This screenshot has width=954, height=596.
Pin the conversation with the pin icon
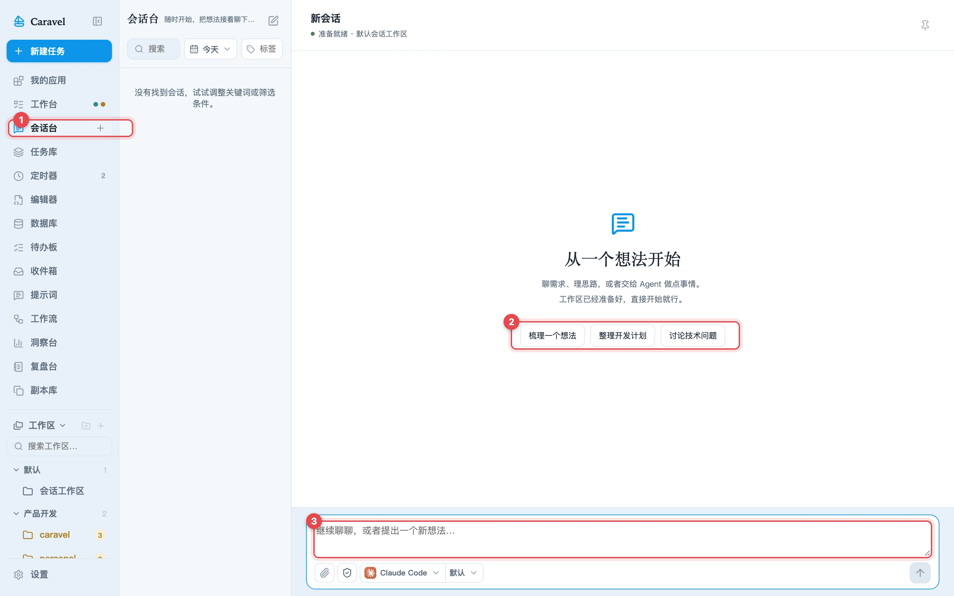click(x=925, y=25)
